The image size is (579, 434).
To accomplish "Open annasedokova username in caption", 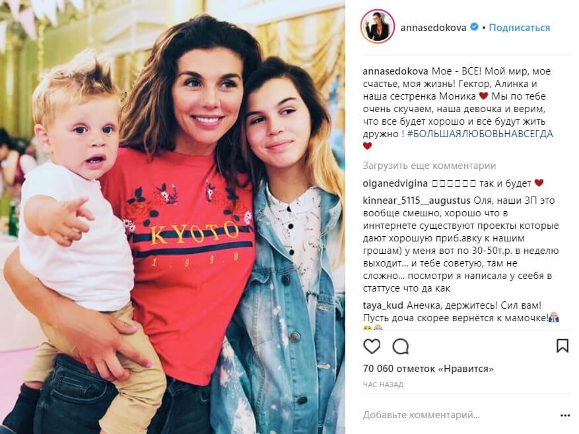I will tap(395, 71).
